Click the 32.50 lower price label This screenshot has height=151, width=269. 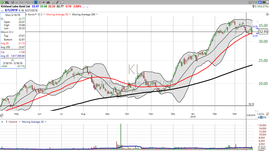[x=255, y=36]
